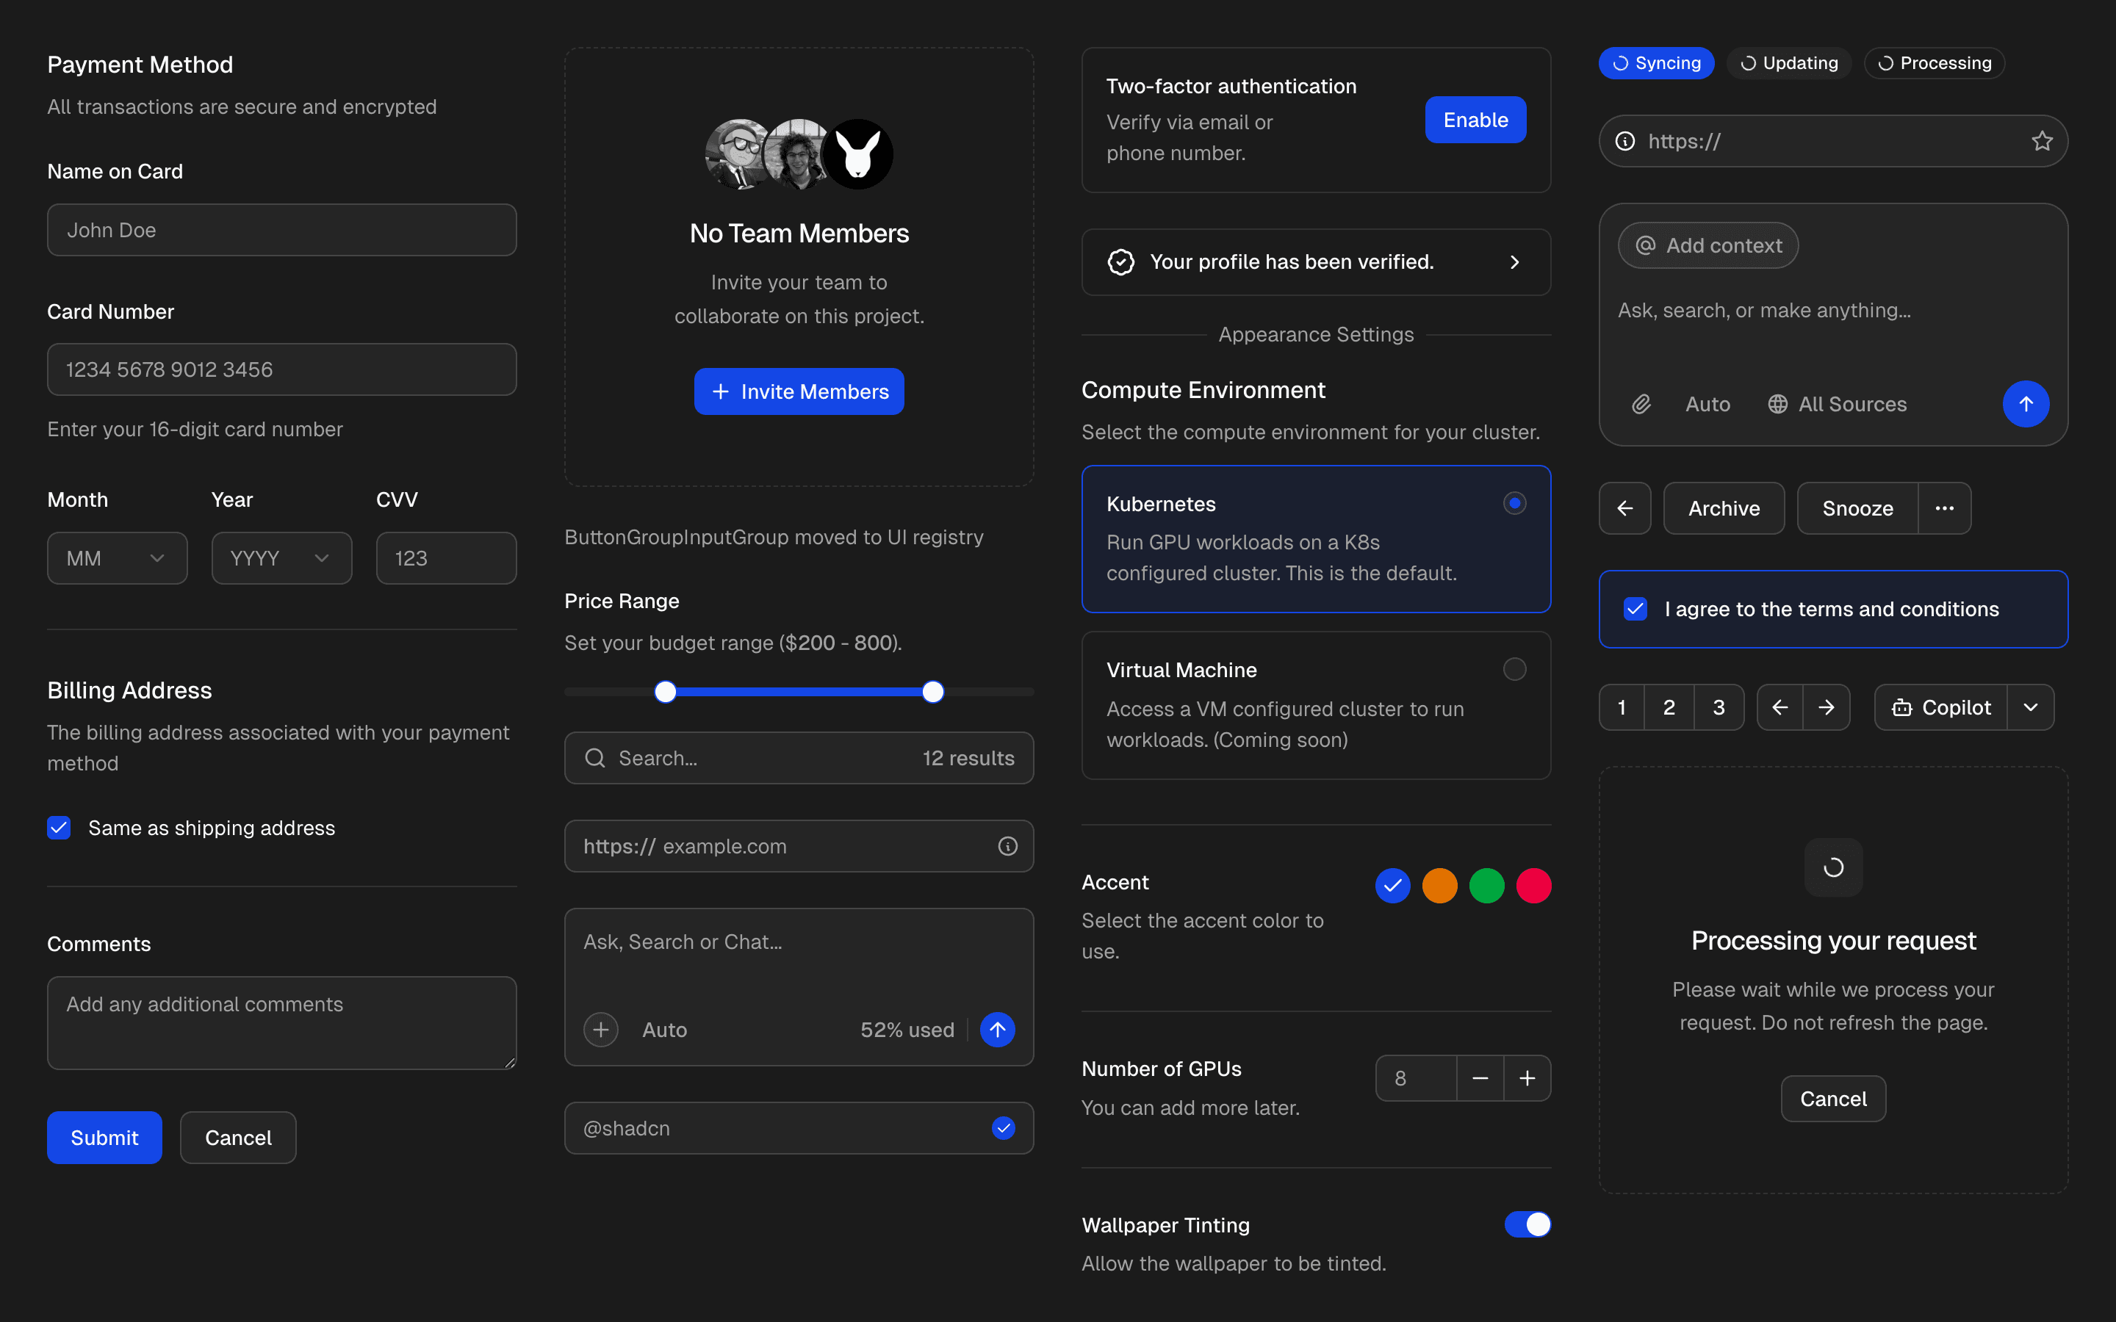Click the paperclip attachment icon

1641,404
